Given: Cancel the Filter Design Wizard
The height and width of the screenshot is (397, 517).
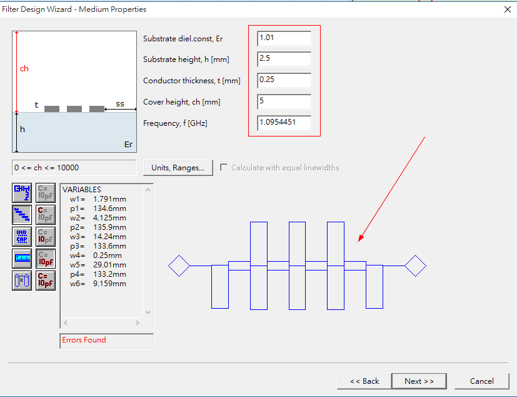Looking at the screenshot, I should [482, 381].
